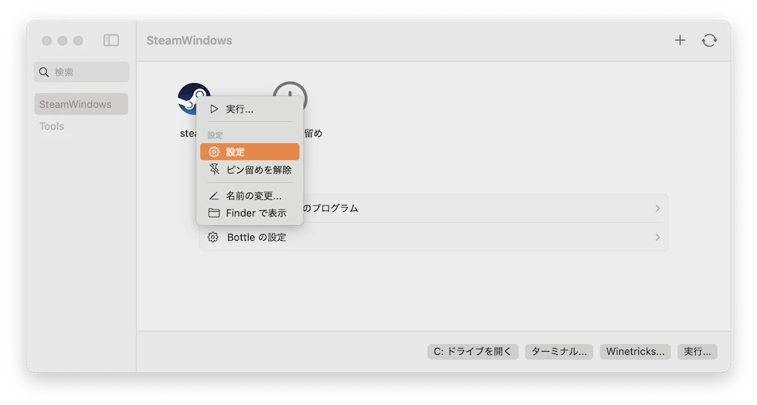Choose 設定 in the context menu
The image size is (757, 405).
pos(249,152)
